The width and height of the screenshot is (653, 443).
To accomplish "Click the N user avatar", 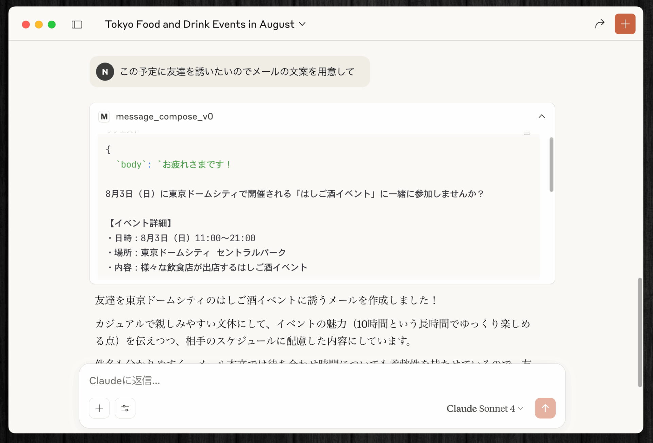I will pos(105,72).
